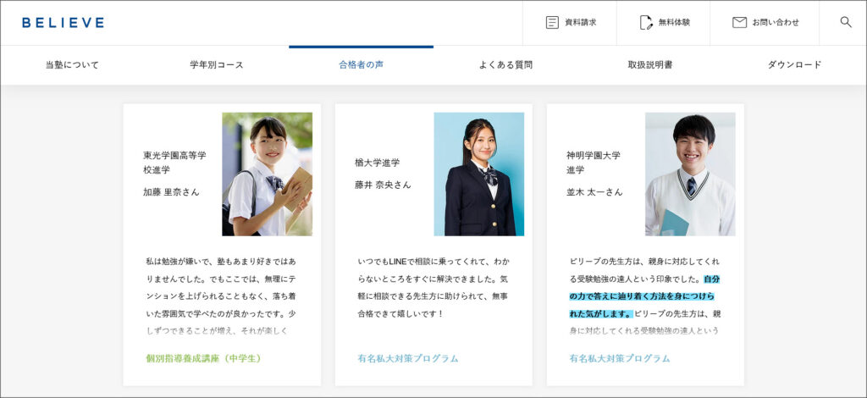Click the 無料体験 pencil-document icon
This screenshot has height=398, width=867.
[x=646, y=23]
